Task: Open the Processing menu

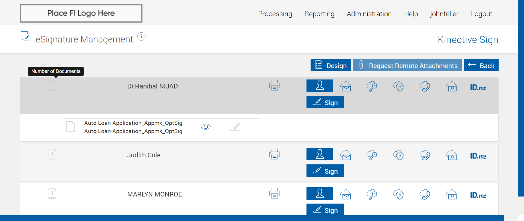Action: click(x=275, y=14)
